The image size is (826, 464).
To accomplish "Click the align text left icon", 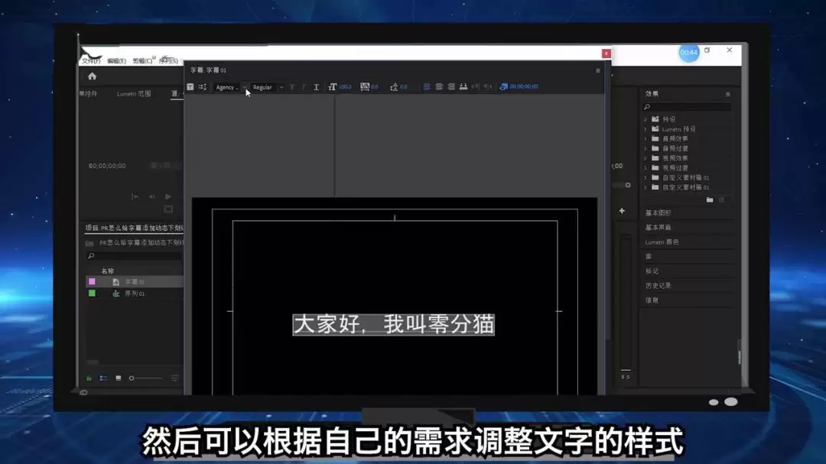I will pyautogui.click(x=426, y=86).
